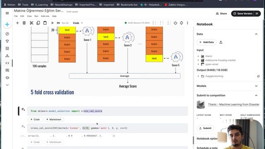The width and height of the screenshot is (265, 149).
Task: Run the cross_val_score SVC cell
Action: [x=23, y=126]
